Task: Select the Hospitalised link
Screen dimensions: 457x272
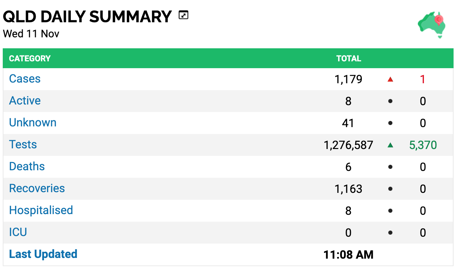Action: click(41, 210)
